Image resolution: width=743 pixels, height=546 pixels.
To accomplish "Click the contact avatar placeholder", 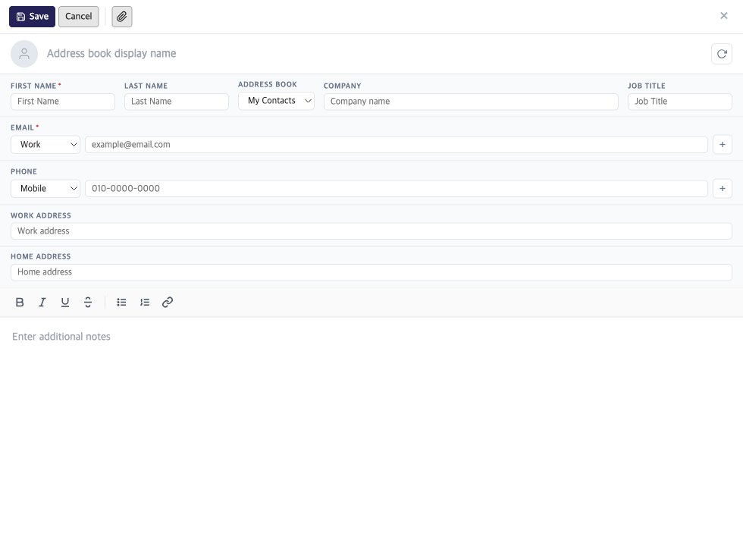I will tap(24, 54).
